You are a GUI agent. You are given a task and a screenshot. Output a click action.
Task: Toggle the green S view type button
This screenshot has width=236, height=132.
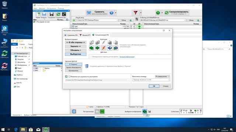click(x=102, y=111)
